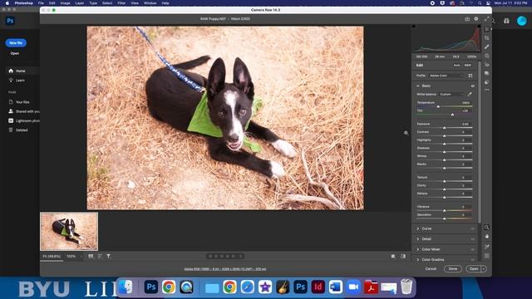Click the Temperature slider handle
532x299 pixels.
click(438, 106)
